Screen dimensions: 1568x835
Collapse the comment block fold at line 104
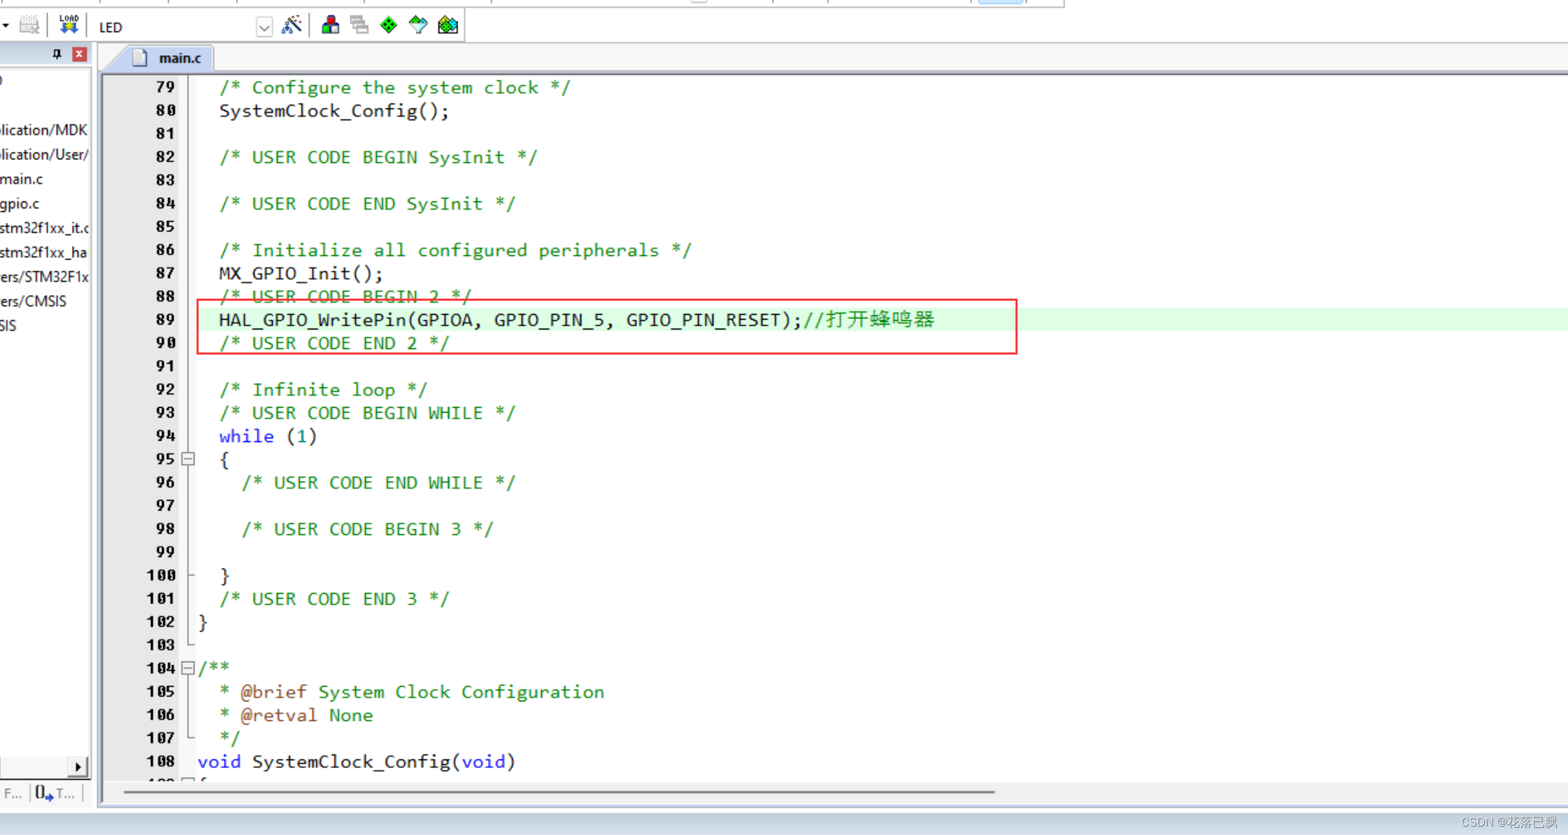tap(188, 669)
